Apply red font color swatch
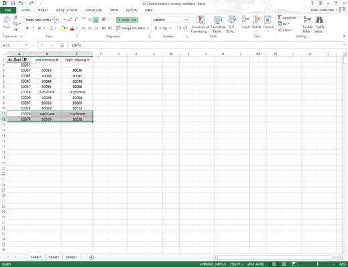 click(x=72, y=28)
